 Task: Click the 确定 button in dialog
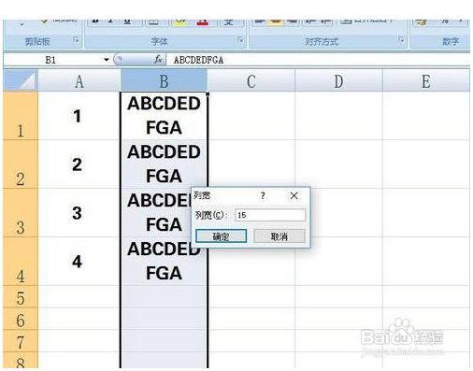click(x=221, y=236)
